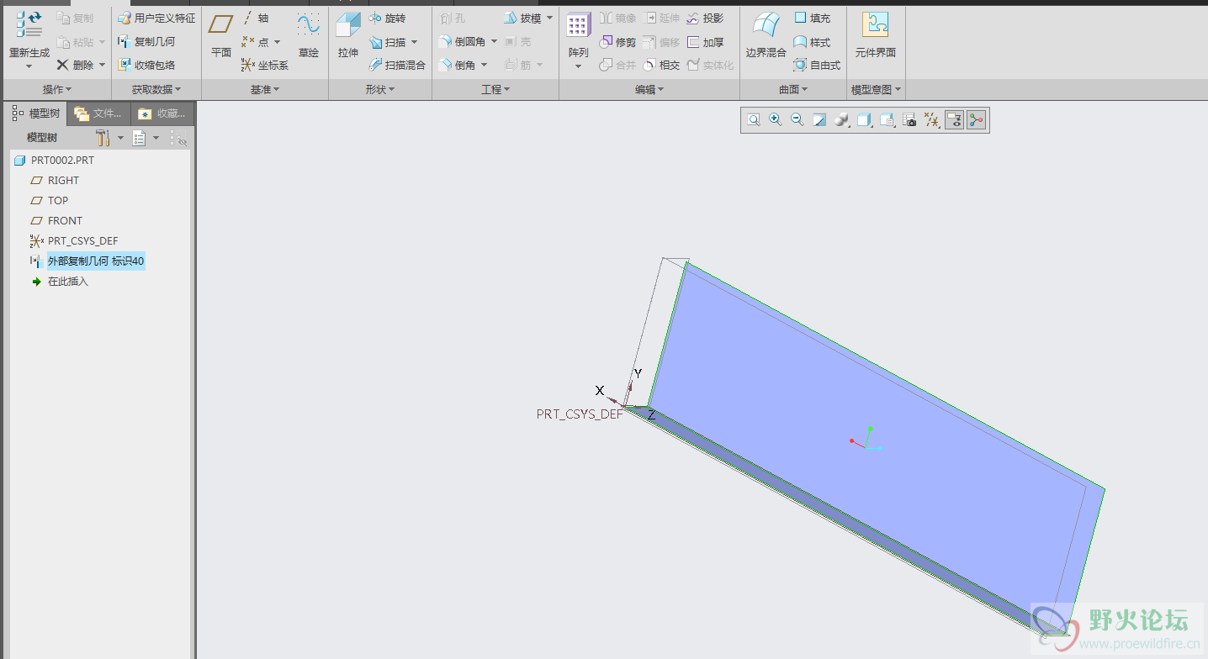Click Refit in graphics toolbar
This screenshot has height=659, width=1208.
pyautogui.click(x=754, y=120)
